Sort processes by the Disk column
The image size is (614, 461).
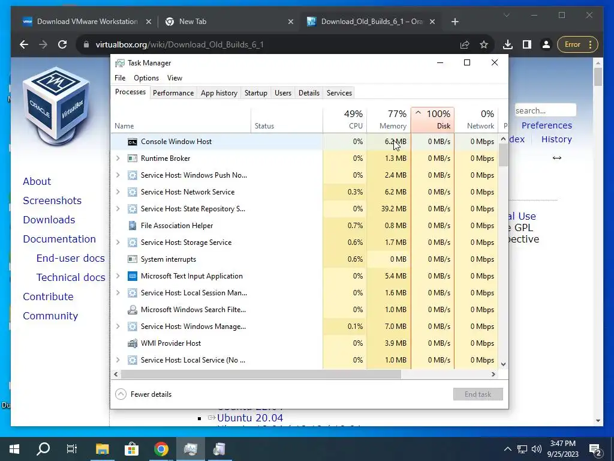click(433, 120)
